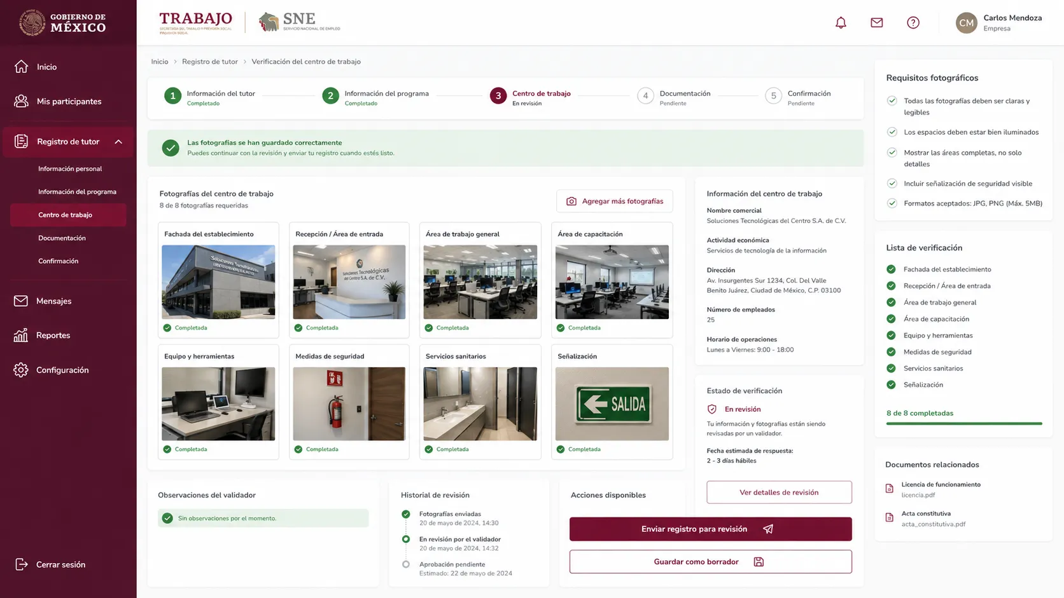Go to step 1 Información del tutor

point(210,97)
